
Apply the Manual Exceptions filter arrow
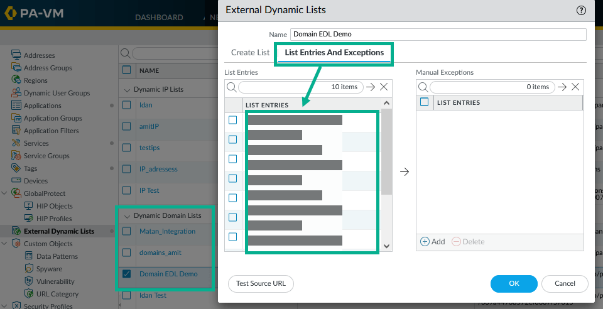point(562,87)
